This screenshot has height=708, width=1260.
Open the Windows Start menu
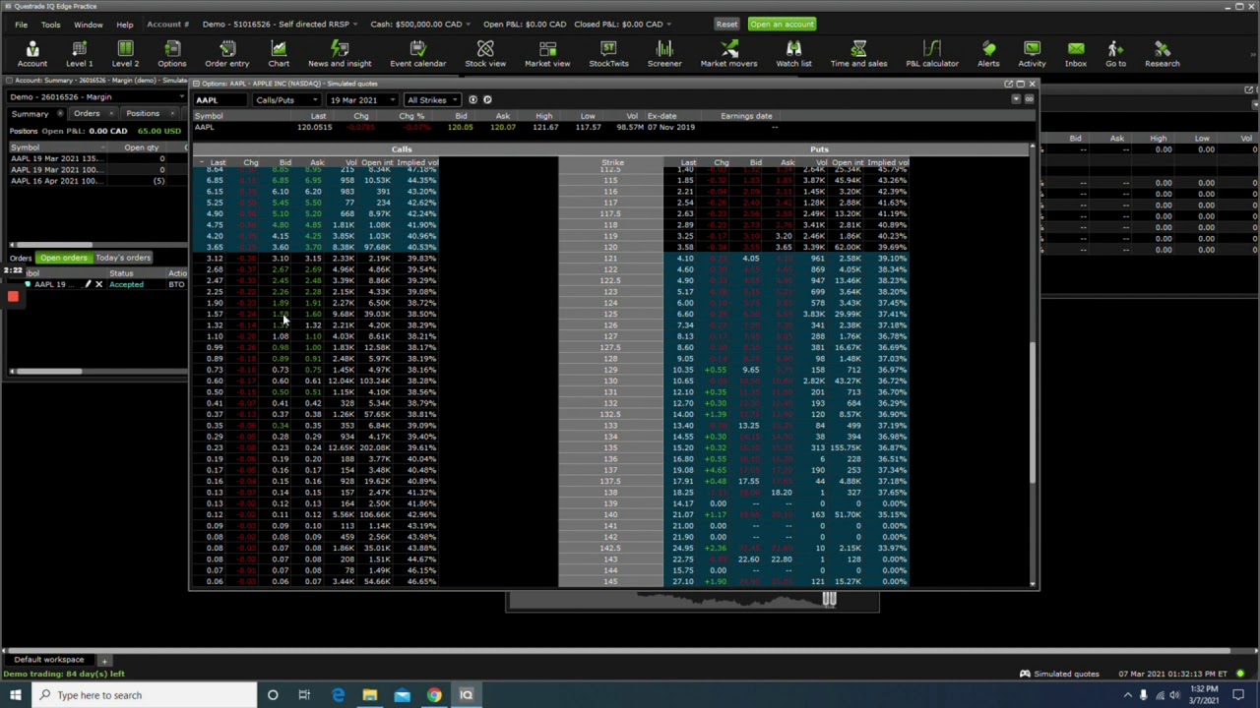(15, 695)
